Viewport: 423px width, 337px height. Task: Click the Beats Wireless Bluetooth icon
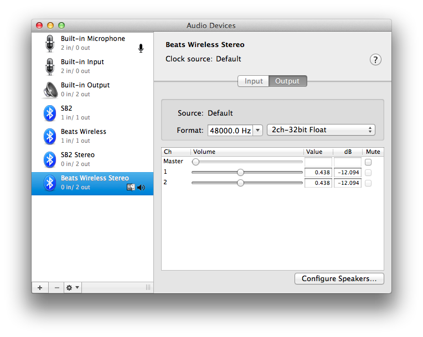50,136
